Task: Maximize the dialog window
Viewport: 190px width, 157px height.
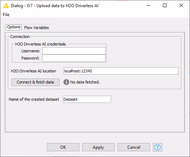Action: coord(165,5)
